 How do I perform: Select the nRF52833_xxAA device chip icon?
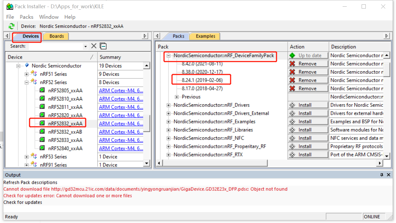click(42, 140)
